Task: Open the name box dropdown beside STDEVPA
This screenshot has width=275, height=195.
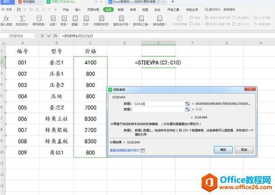Action: click(34, 36)
